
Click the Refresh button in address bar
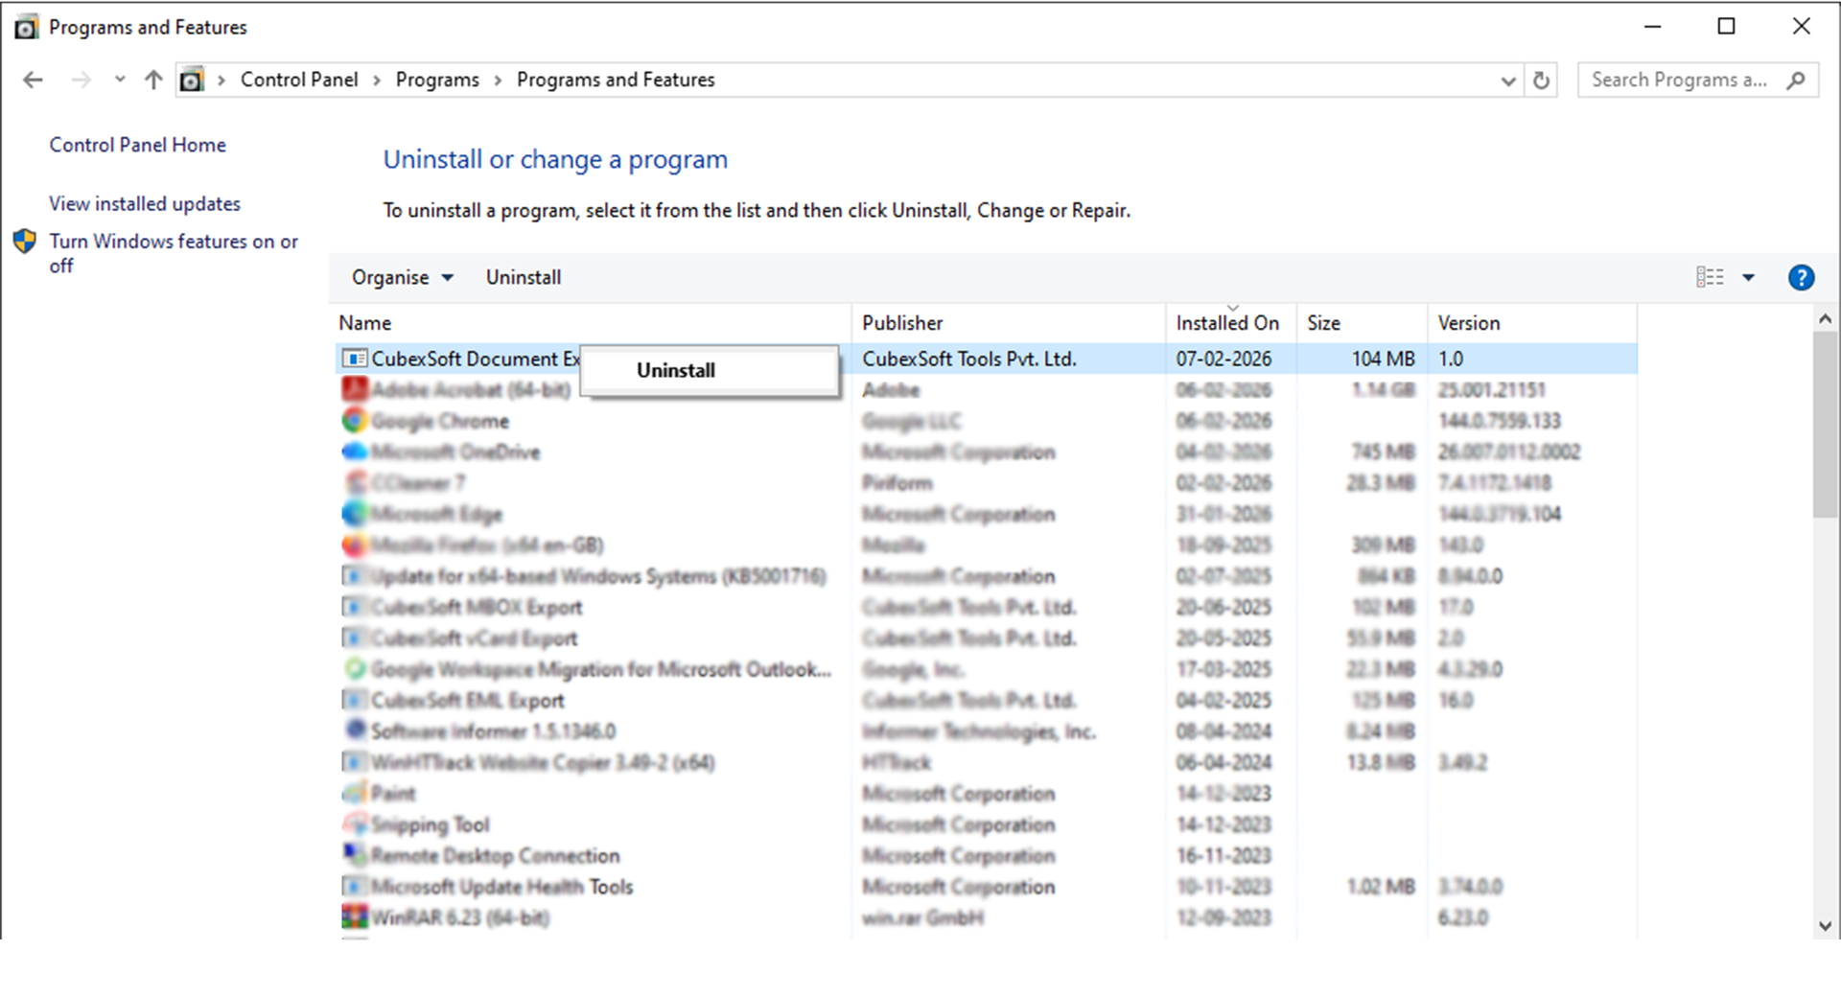1541,81
